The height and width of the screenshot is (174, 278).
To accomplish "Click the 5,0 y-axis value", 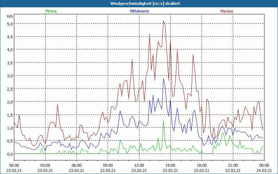I will (10, 24).
